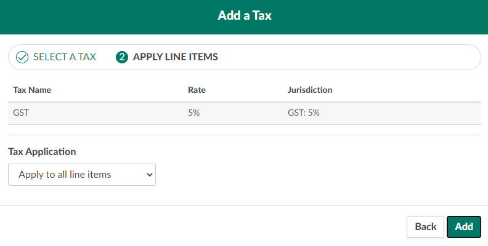Open the Tax Application dropdown

point(81,175)
